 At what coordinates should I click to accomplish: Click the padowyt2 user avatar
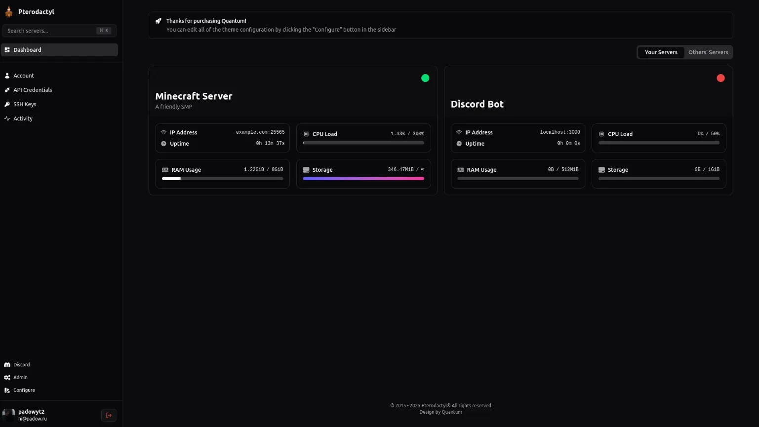pyautogui.click(x=9, y=415)
